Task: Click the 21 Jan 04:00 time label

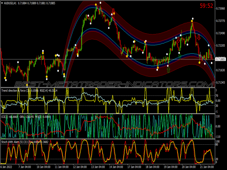Action: click(207, 167)
